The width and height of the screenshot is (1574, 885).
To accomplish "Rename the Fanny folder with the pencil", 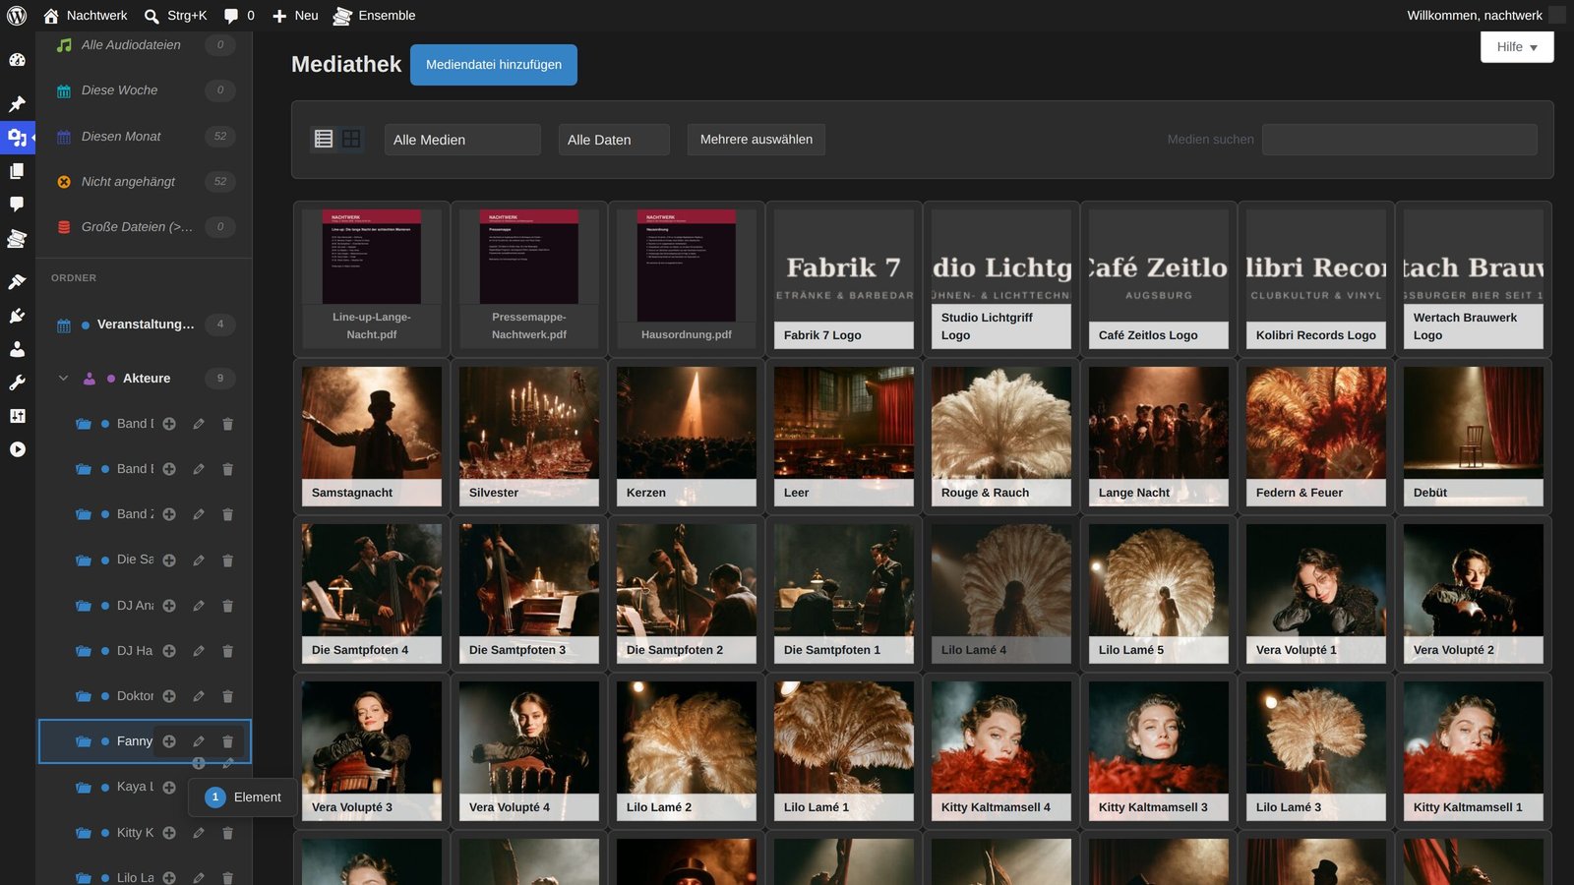I will pos(199,741).
